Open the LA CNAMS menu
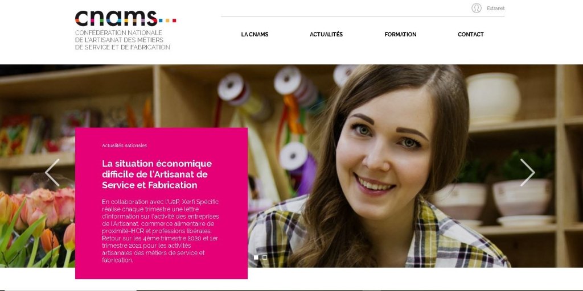The image size is (583, 291). (x=254, y=35)
